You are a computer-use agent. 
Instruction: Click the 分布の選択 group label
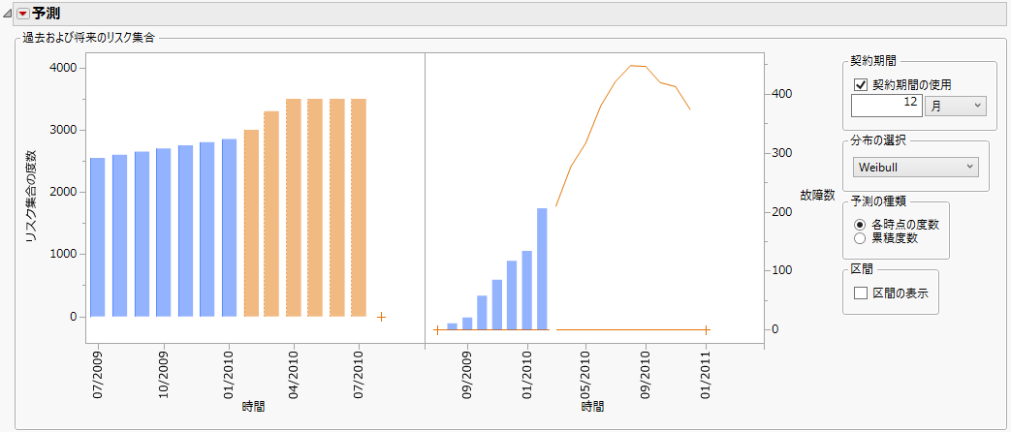(x=878, y=140)
